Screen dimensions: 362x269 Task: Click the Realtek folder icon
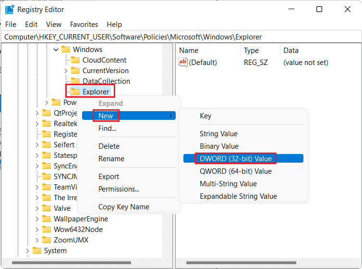pyautogui.click(x=47, y=123)
